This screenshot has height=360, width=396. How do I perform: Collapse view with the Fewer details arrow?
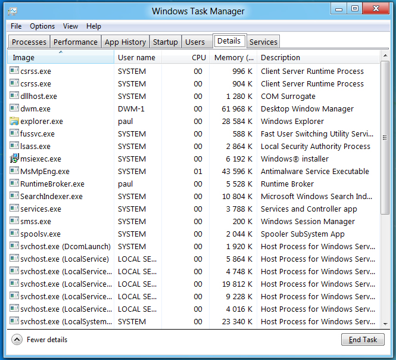coord(17,340)
